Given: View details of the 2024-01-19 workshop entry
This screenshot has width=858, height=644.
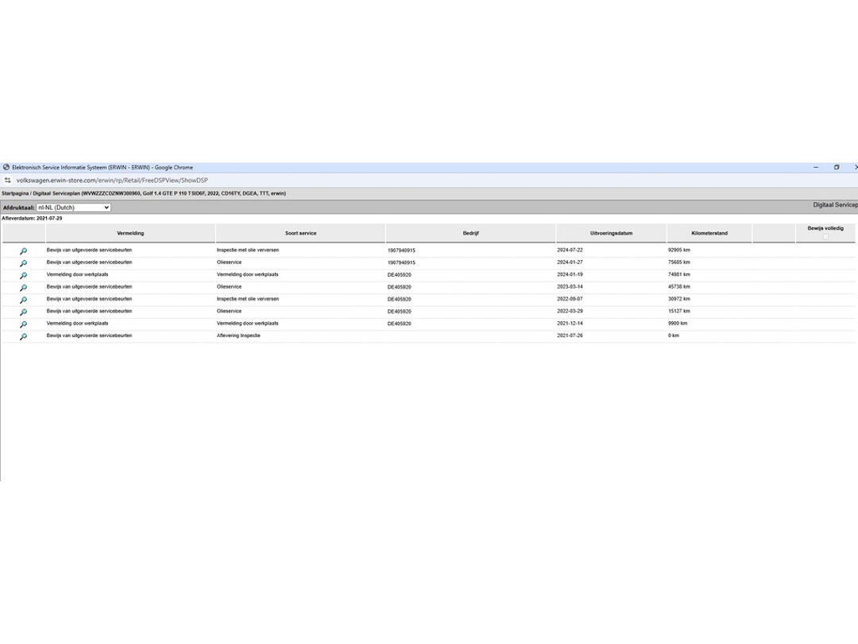Looking at the screenshot, I should point(23,275).
